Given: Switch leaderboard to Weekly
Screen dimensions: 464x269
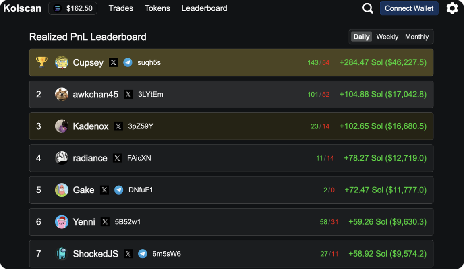Looking at the screenshot, I should tap(387, 37).
